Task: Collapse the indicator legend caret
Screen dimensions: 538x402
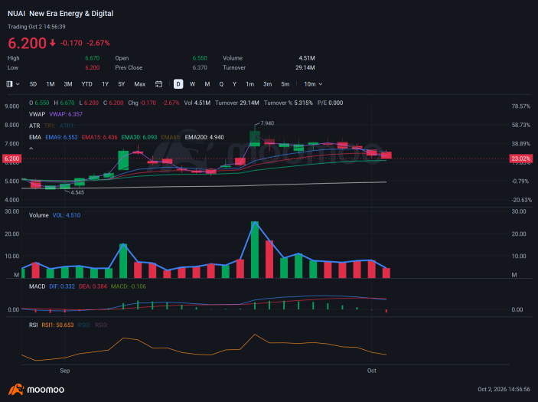Action: pos(31,149)
